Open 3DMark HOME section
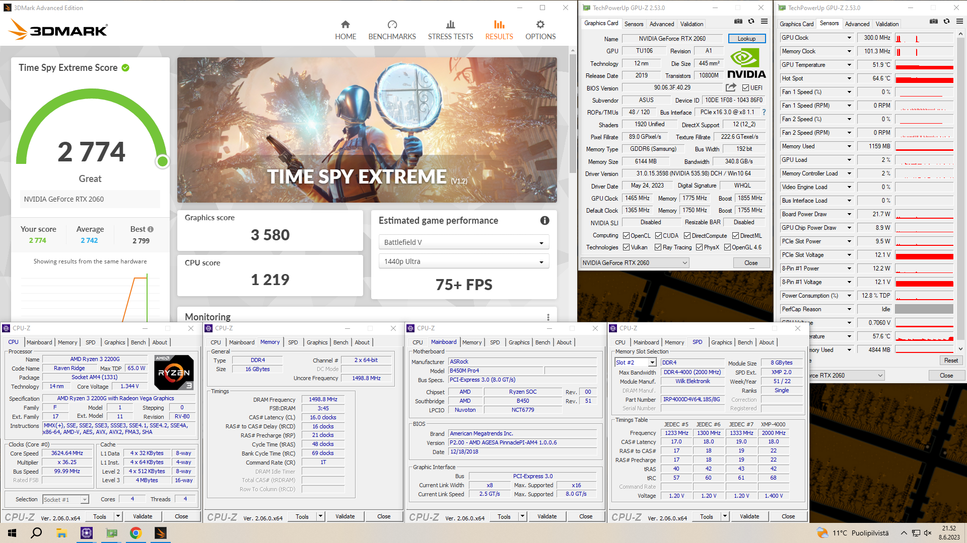The width and height of the screenshot is (967, 543). point(346,31)
